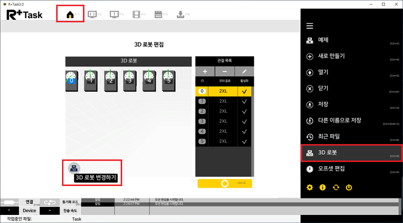The width and height of the screenshot is (403, 223).
Task: Toggle the active checkmark for joint ID 3
Action: coord(244,121)
